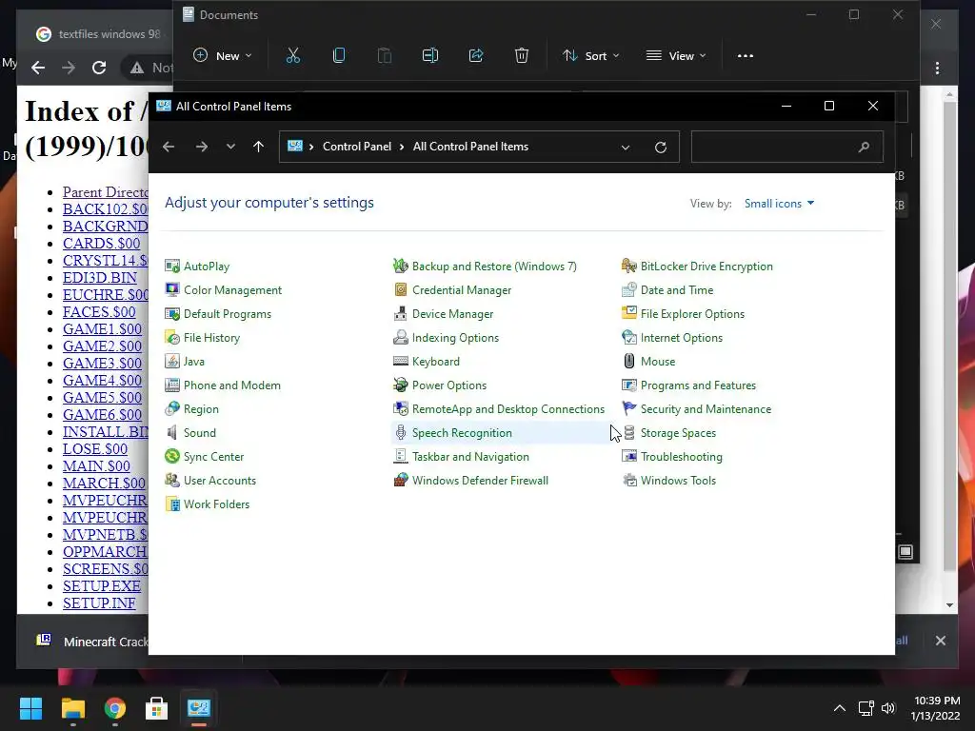Open Chrome's three-dot menu
Viewport: 975px width, 731px height.
point(938,69)
